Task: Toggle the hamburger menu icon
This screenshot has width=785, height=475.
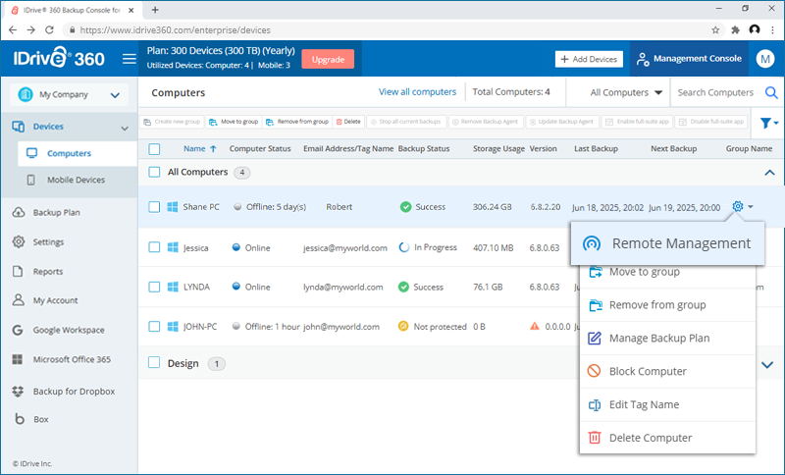Action: (130, 59)
